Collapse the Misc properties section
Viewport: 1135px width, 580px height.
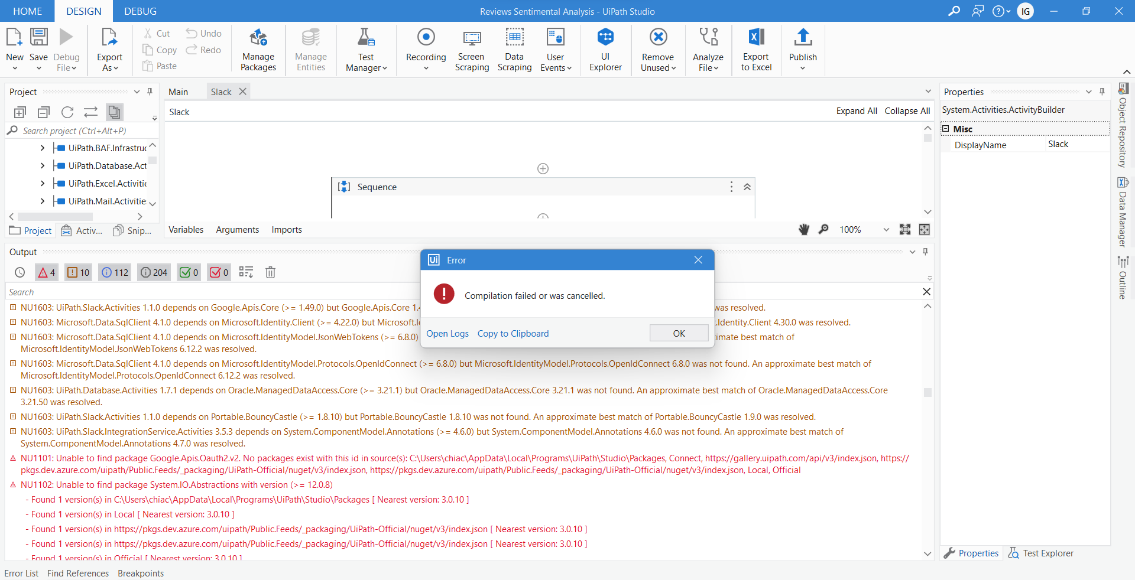[x=946, y=129]
